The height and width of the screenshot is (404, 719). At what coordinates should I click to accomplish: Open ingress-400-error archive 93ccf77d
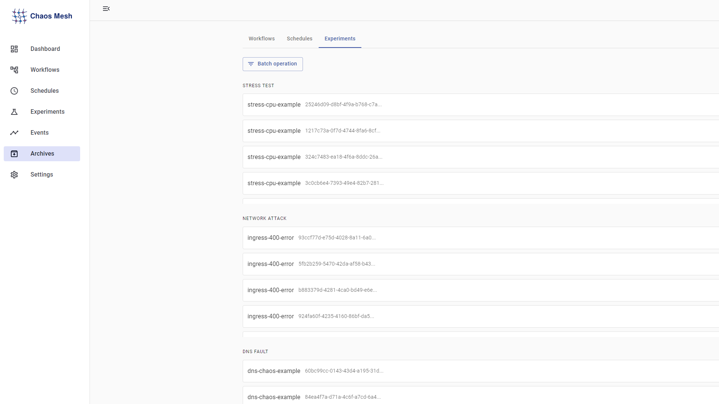pos(311,238)
